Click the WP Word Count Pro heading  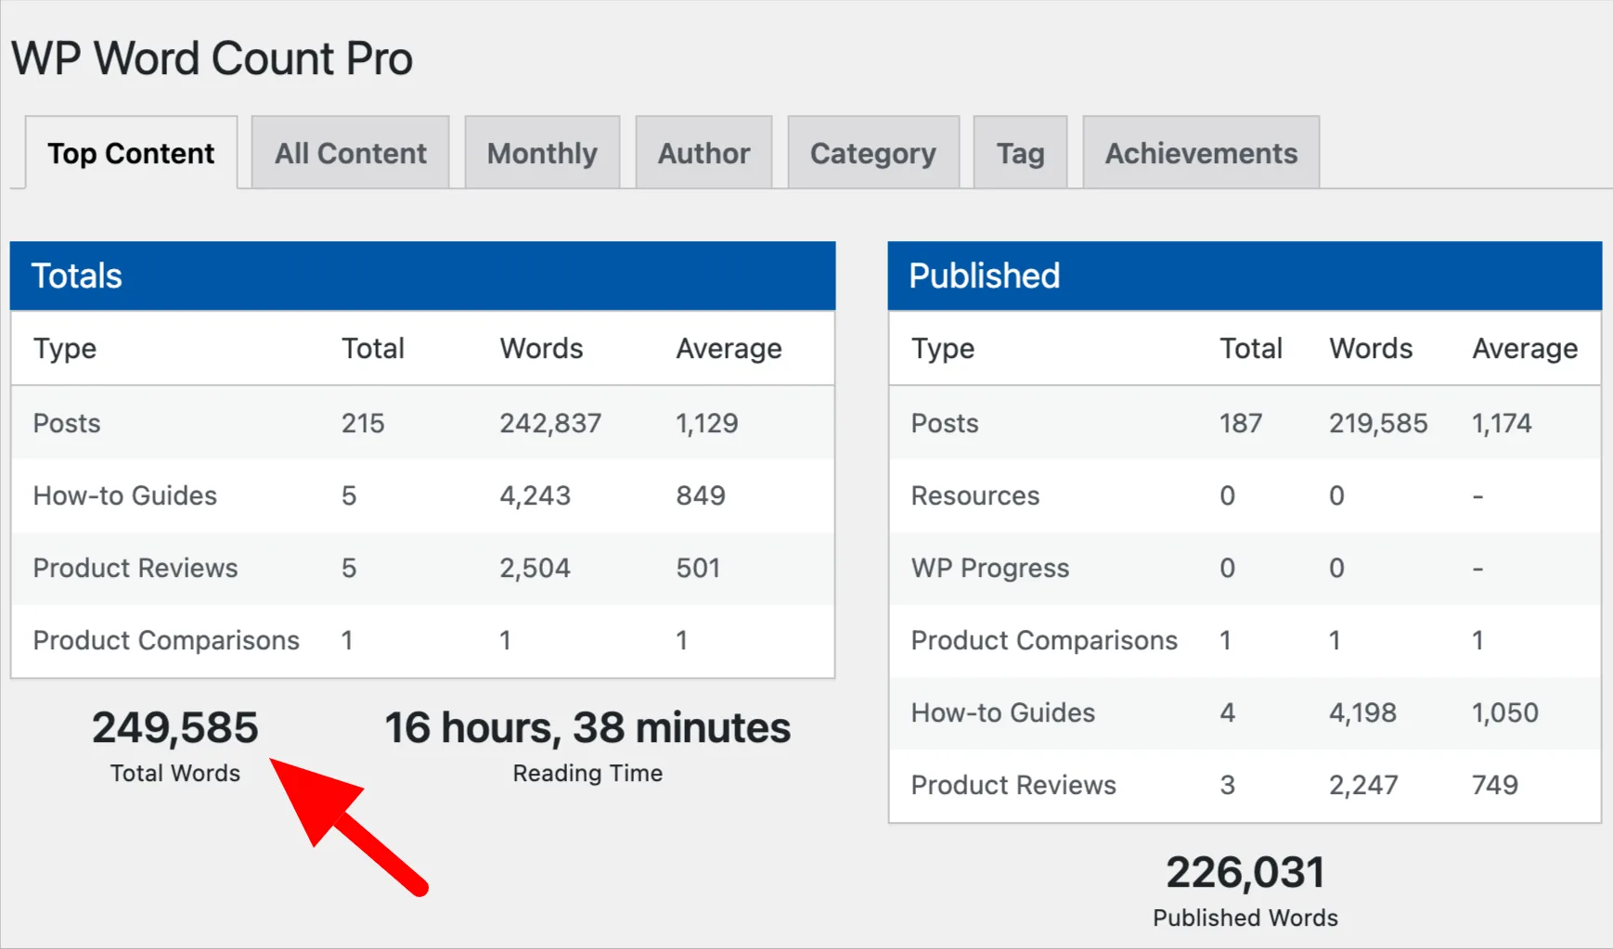pyautogui.click(x=212, y=58)
